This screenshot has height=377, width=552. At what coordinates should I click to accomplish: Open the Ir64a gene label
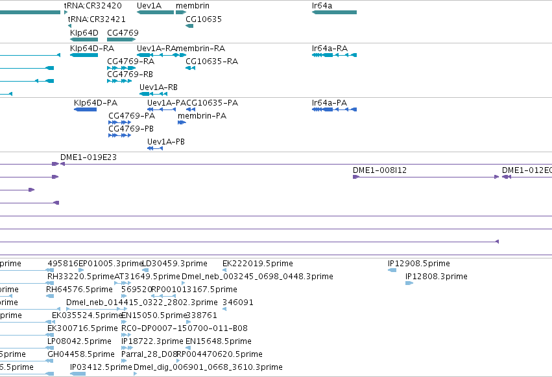click(x=322, y=6)
